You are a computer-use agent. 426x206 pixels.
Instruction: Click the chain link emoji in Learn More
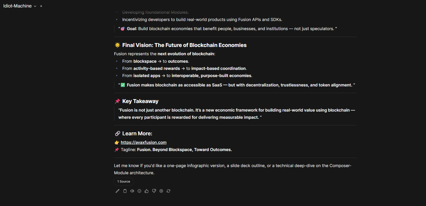(117, 134)
